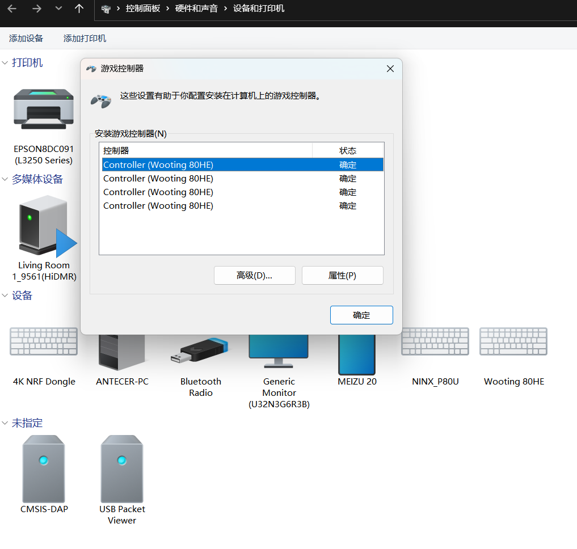This screenshot has width=577, height=549.
Task: Expand chevron after 控制面板 in breadcrumb
Action: point(167,9)
